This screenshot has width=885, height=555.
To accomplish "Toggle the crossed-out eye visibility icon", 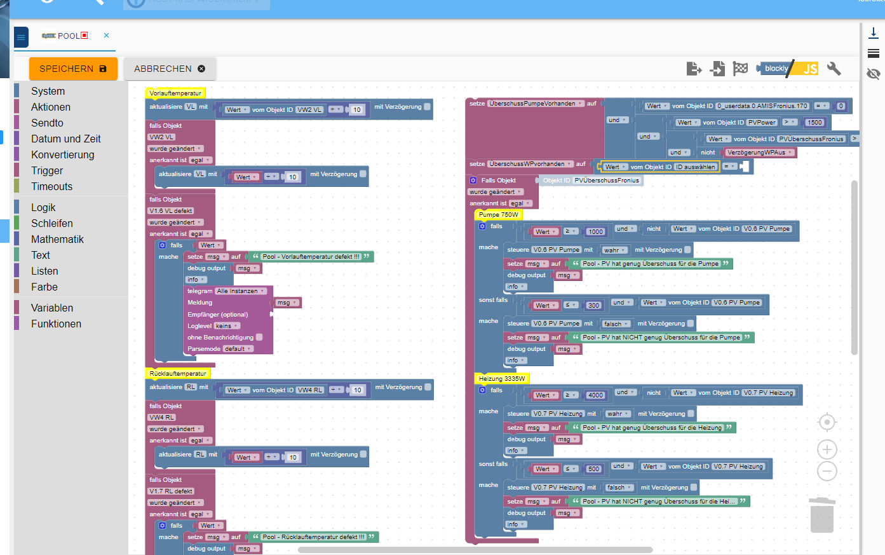I will pos(874,74).
